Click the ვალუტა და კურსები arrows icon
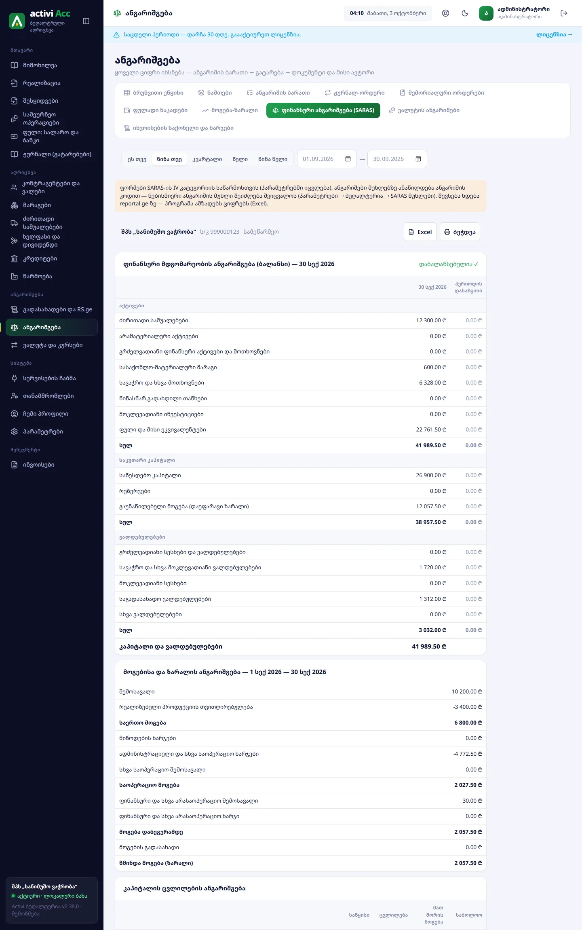582x930 pixels. 14,345
